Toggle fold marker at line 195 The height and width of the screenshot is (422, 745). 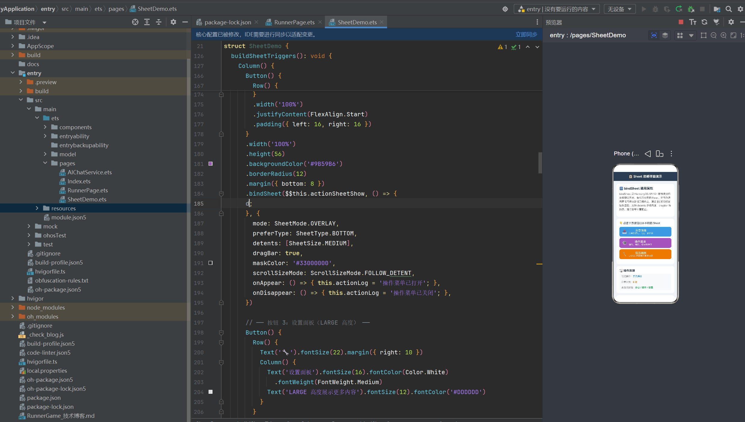221,303
